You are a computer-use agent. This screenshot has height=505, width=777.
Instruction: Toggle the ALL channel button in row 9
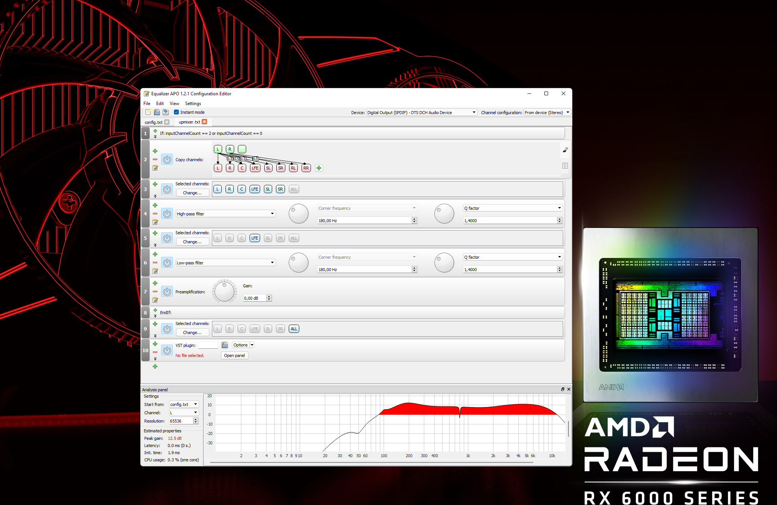294,329
